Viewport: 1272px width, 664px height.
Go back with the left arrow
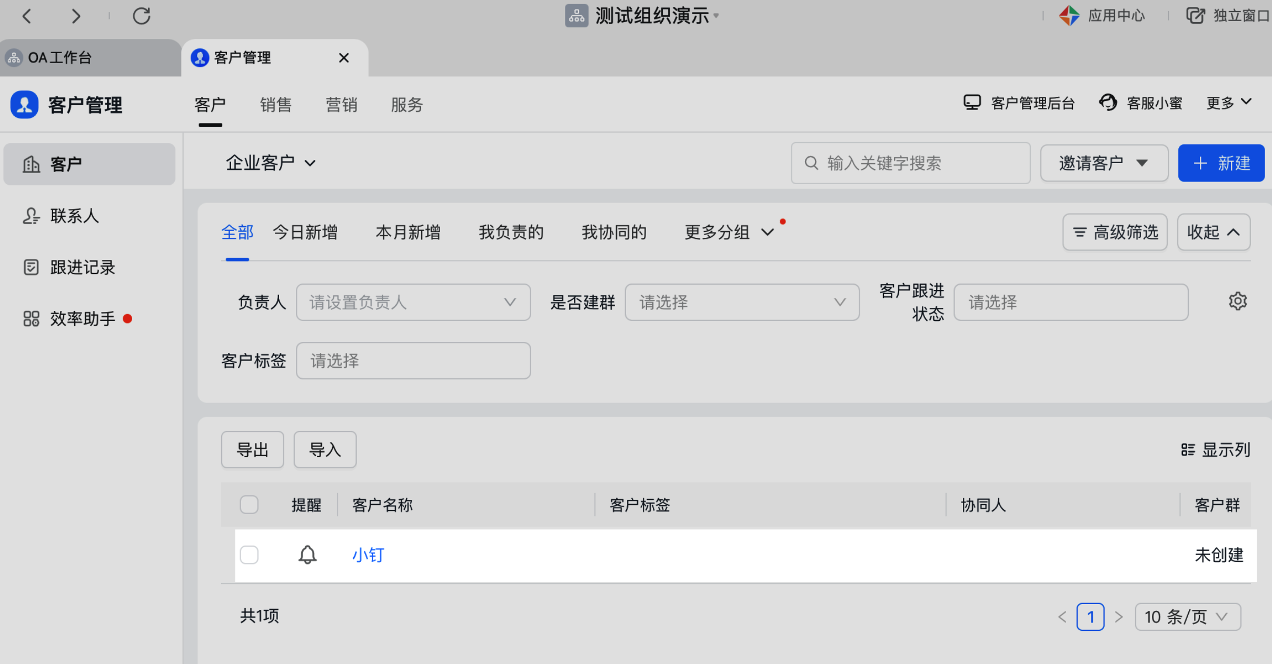(27, 16)
